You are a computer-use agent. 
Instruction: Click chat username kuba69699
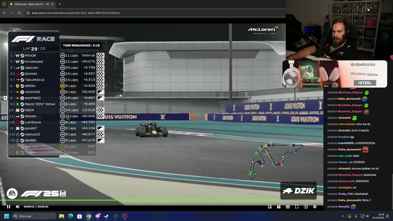click(346, 143)
